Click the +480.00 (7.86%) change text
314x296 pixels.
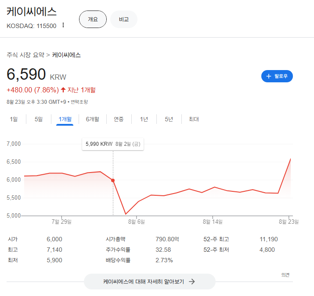[32, 90]
